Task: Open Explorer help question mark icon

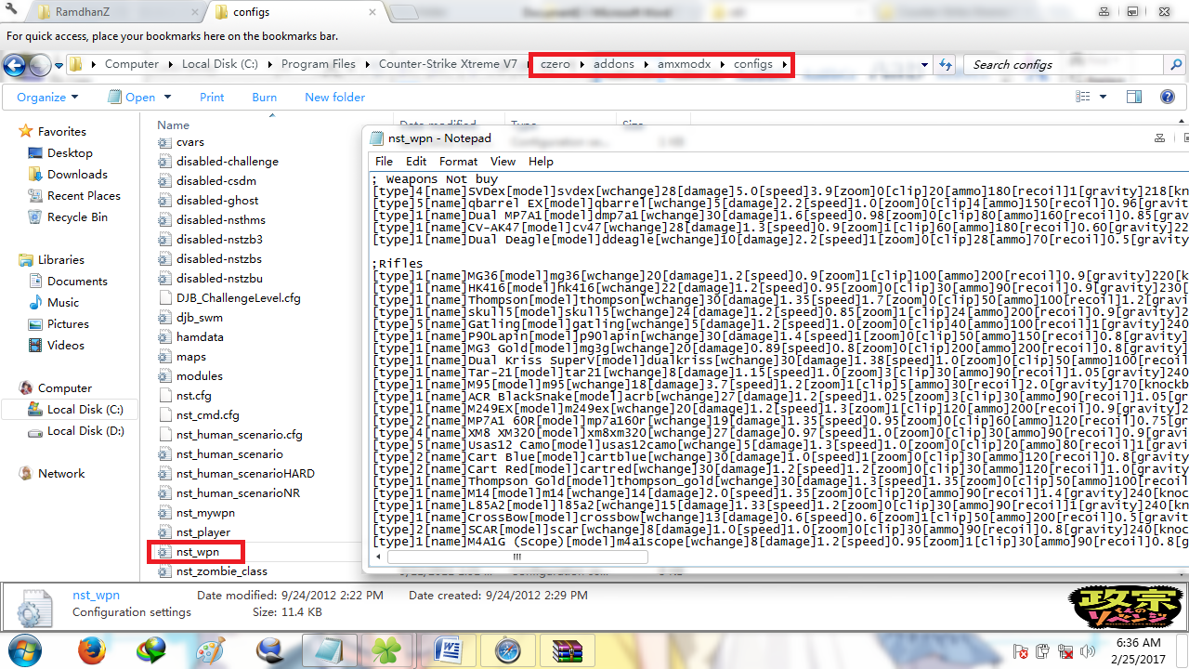Action: click(1169, 97)
